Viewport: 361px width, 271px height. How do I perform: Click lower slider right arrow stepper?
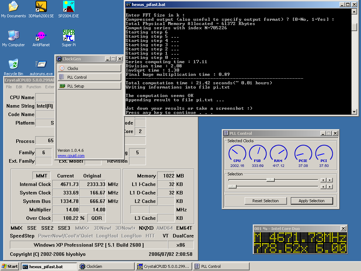[x=330, y=187]
